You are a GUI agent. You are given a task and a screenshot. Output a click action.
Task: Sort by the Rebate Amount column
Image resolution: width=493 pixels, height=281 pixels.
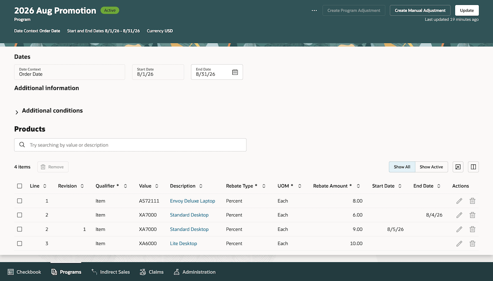(x=358, y=186)
